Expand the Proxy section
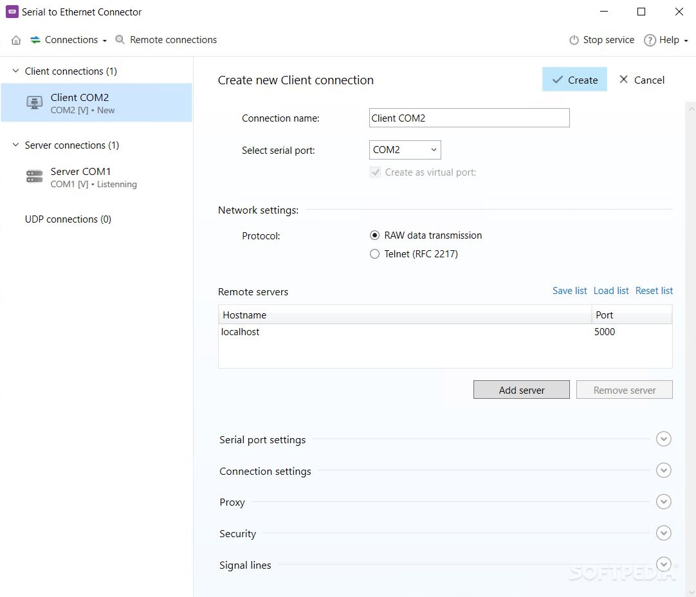Image resolution: width=696 pixels, height=597 pixels. [664, 502]
